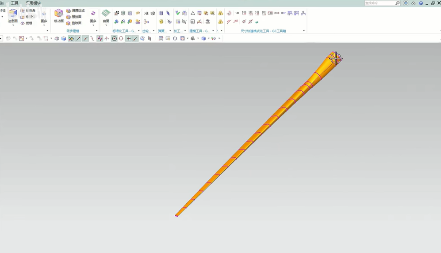Toggle full screen mode icon
Screen dimensions: 441x253
coord(406,3)
